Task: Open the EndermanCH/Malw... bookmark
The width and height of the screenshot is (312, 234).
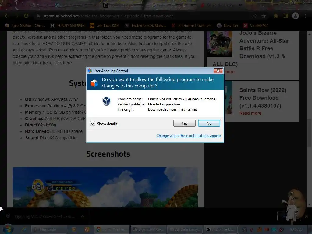Action: click(x=145, y=26)
